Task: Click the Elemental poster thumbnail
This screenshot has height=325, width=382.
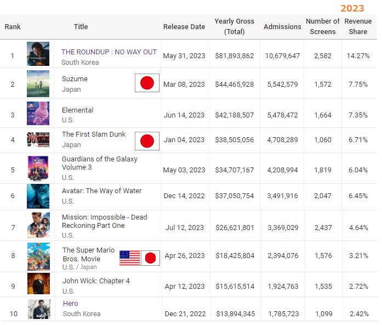Action: tap(38, 113)
